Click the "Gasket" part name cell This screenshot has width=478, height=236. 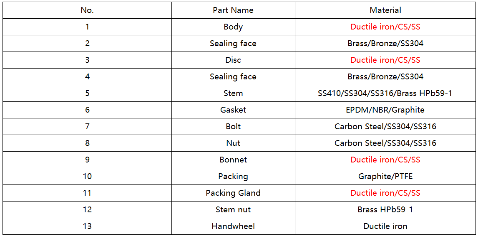point(233,110)
